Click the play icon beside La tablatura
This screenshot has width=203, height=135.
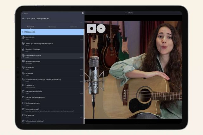click(x=23, y=115)
